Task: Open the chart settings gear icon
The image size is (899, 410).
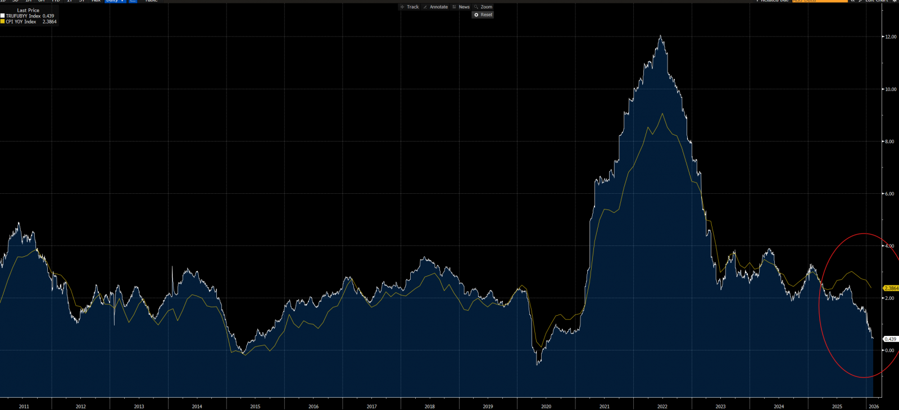Action: tap(895, 1)
